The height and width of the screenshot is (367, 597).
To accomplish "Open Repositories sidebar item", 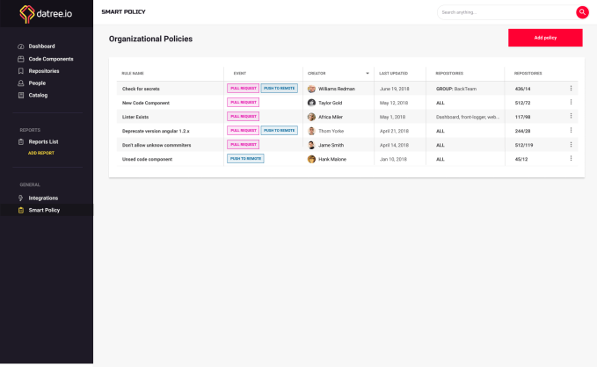I will [x=44, y=70].
